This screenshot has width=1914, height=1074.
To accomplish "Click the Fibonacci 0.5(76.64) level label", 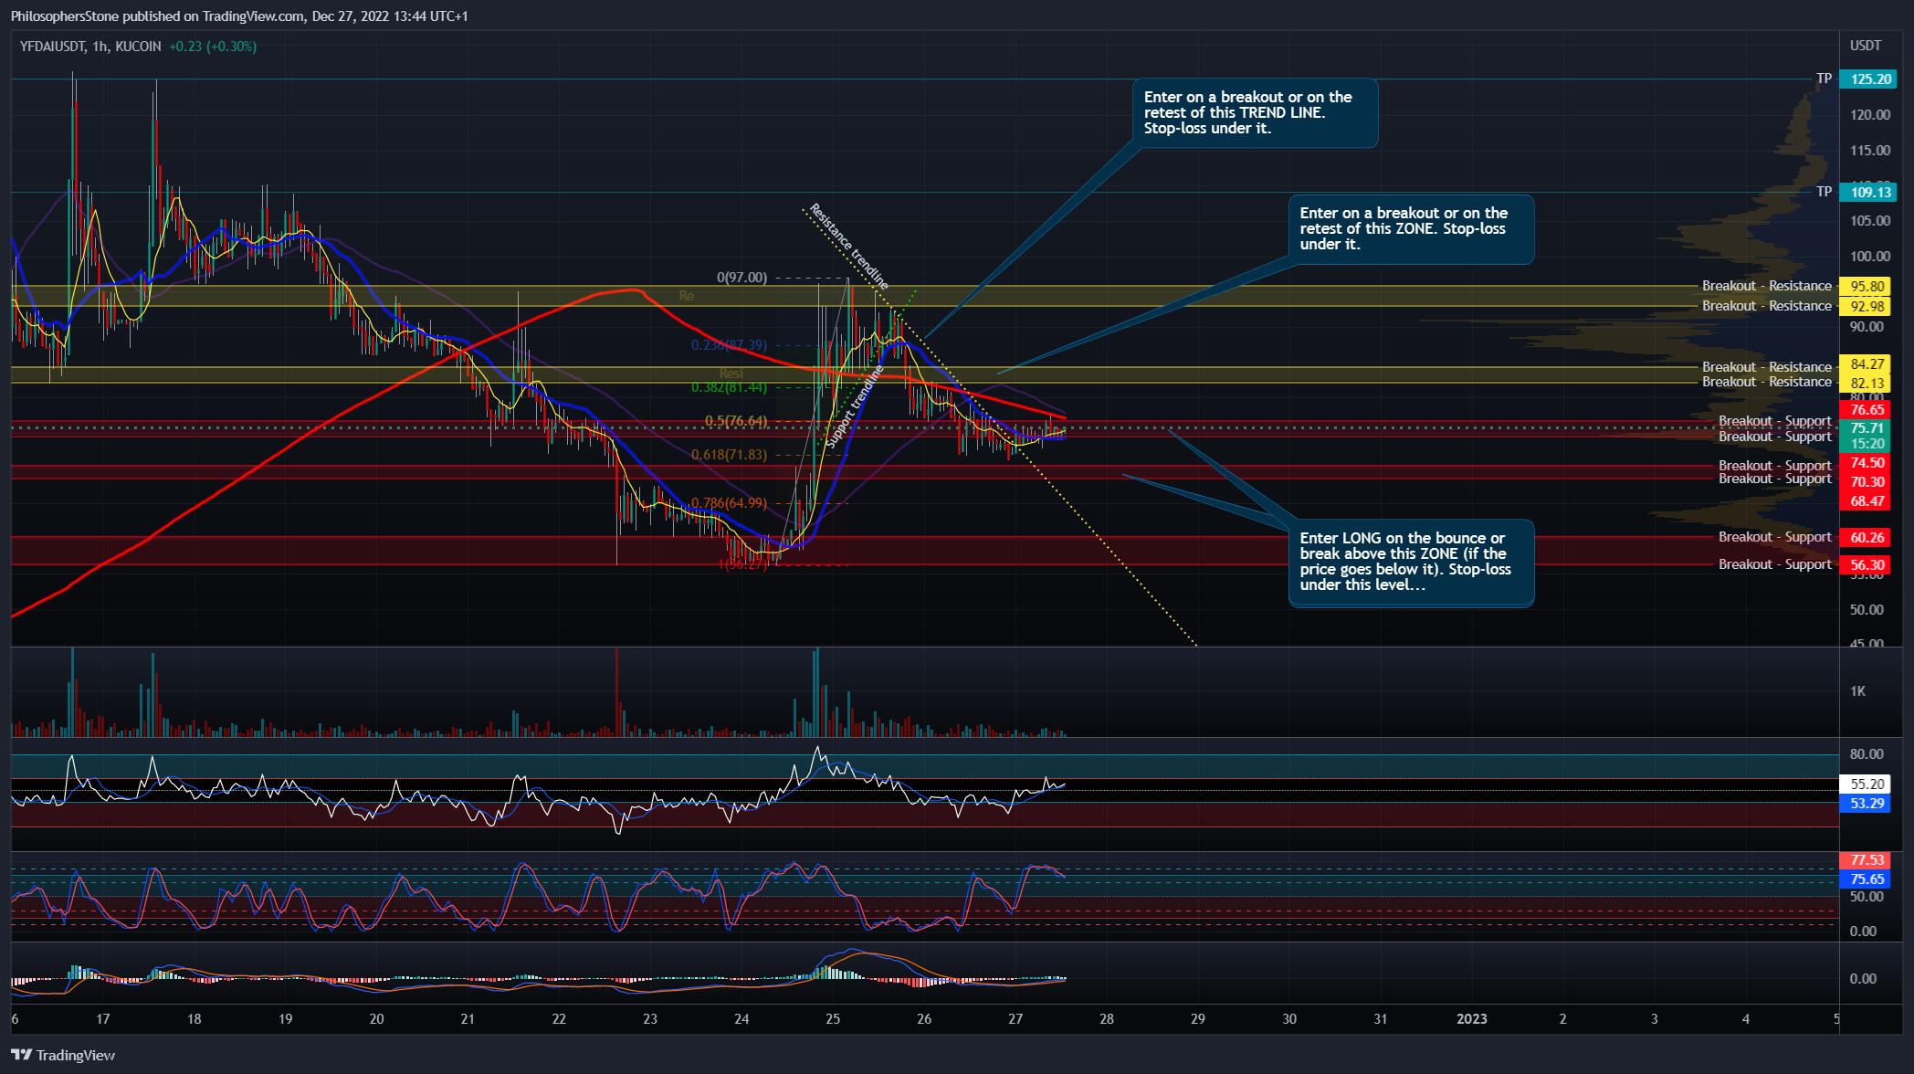I will (736, 421).
